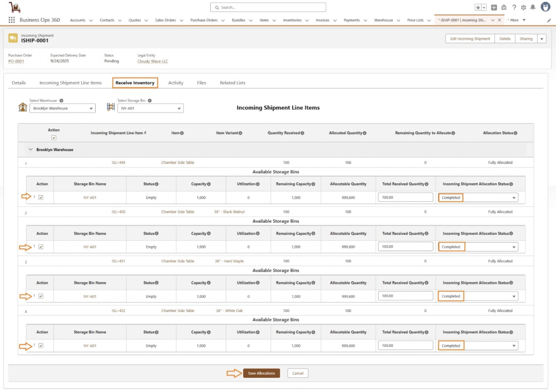This screenshot has width=556, height=392.
Task: View notifications bell icon
Action: (533, 8)
